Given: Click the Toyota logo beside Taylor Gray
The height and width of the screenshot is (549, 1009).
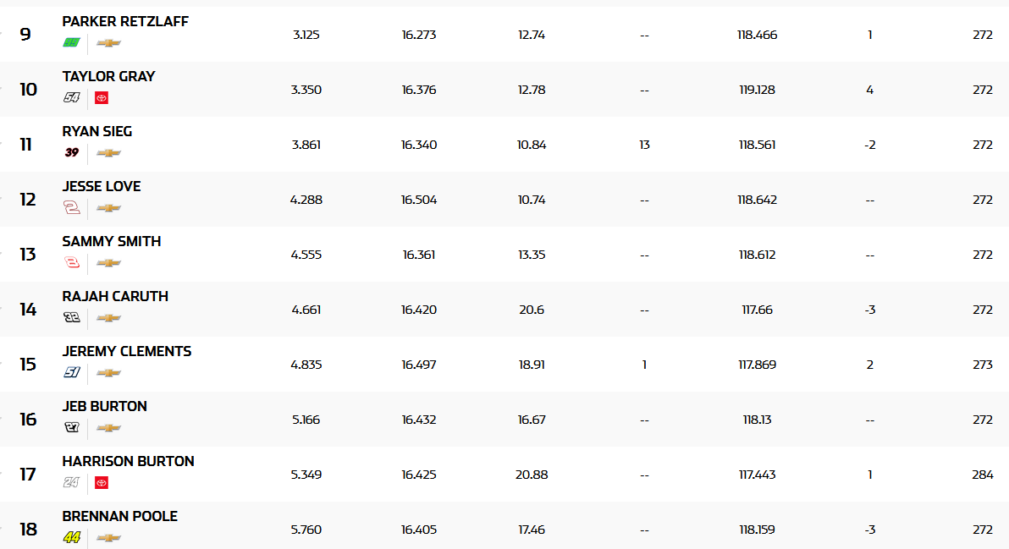Looking at the screenshot, I should point(102,98).
